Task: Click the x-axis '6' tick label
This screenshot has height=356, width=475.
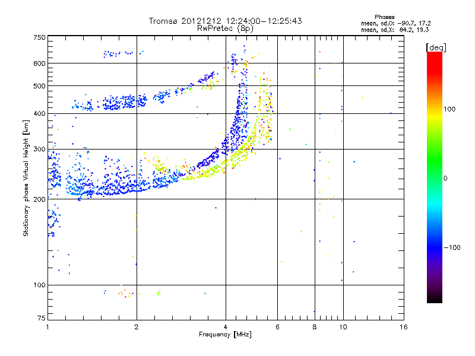Action: [278, 327]
